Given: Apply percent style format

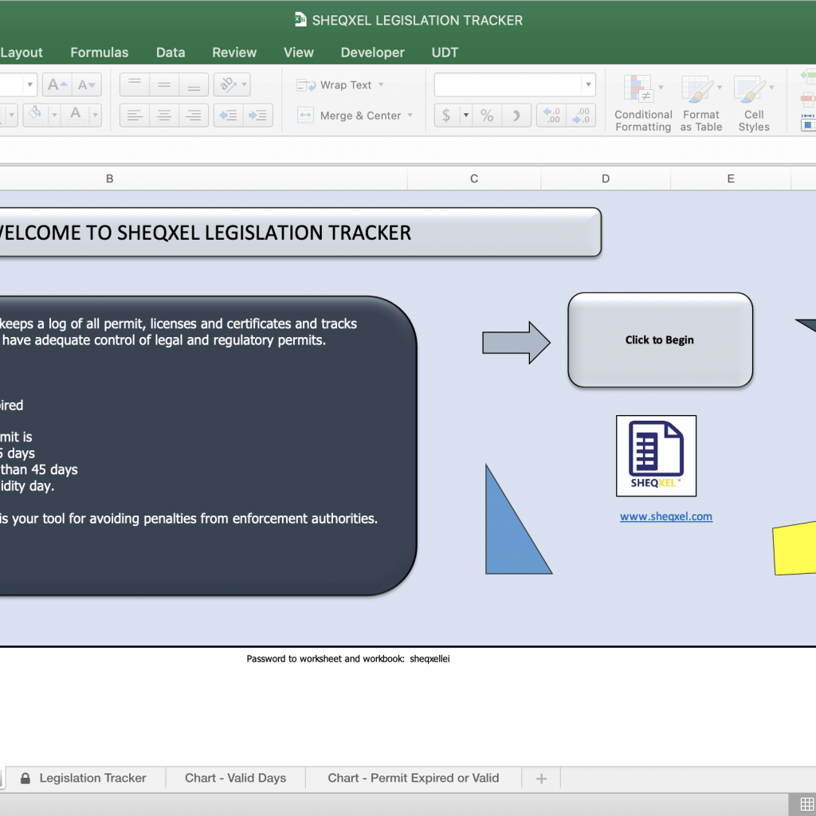Looking at the screenshot, I should 487,115.
